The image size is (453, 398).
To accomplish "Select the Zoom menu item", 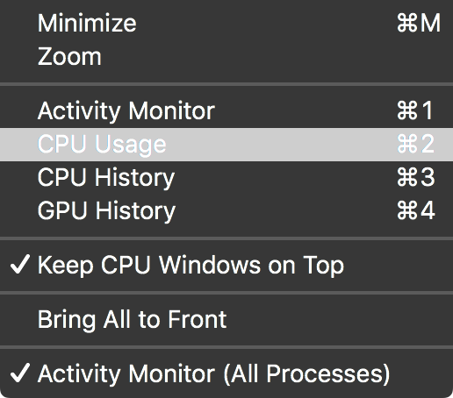I will click(x=226, y=56).
